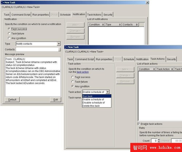Choose Any condition in Task Actions window
Viewport: 182px width, 152px height.
pos(72,86)
